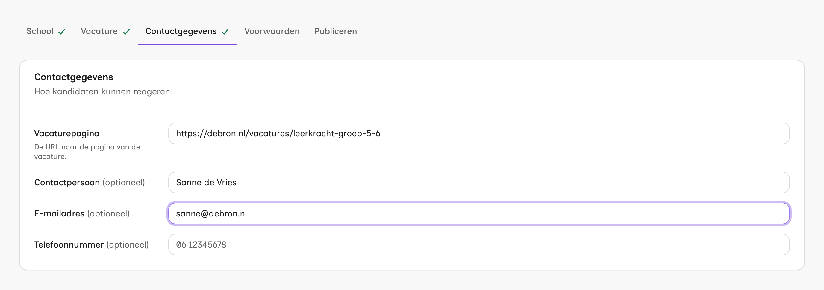Go to the Voorwaarden tab
Image resolution: width=824 pixels, height=290 pixels.
(272, 31)
